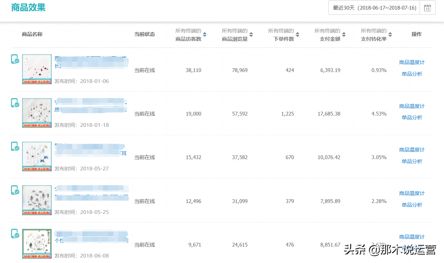
Task: Open 单品分析 for product with 15,432 visitors
Action: pyautogui.click(x=412, y=161)
